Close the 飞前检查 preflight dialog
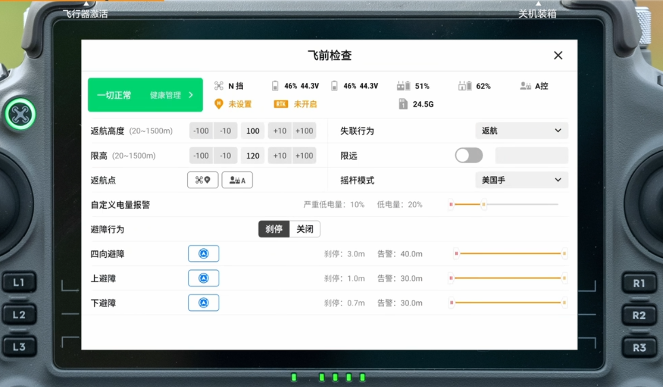Viewport: 663px width, 387px height. (558, 55)
